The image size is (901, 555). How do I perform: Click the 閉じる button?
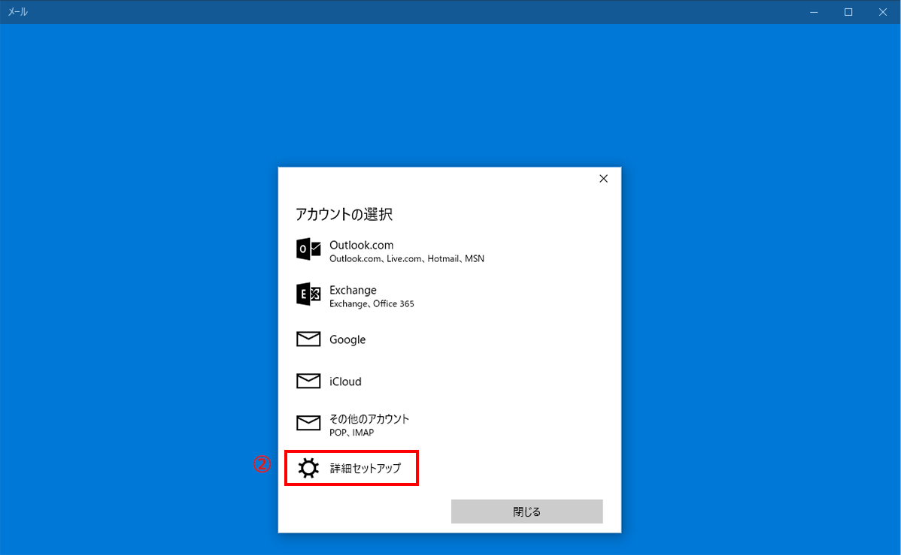pos(527,511)
